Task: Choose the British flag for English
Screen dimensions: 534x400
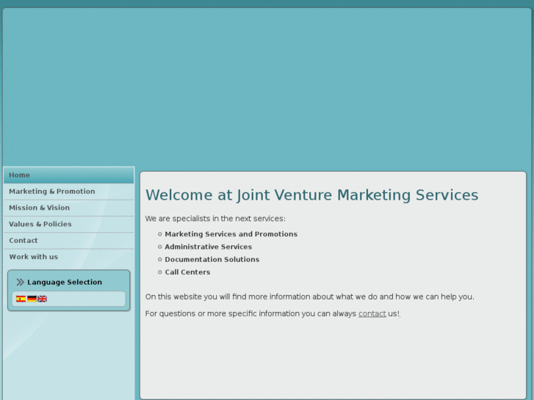Action: 42,299
